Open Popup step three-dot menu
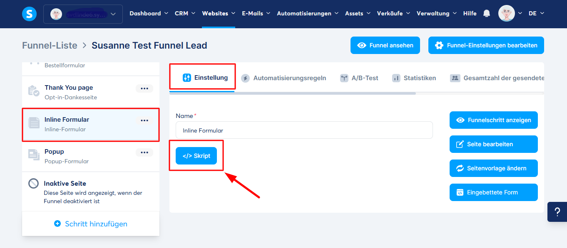 pos(144,152)
